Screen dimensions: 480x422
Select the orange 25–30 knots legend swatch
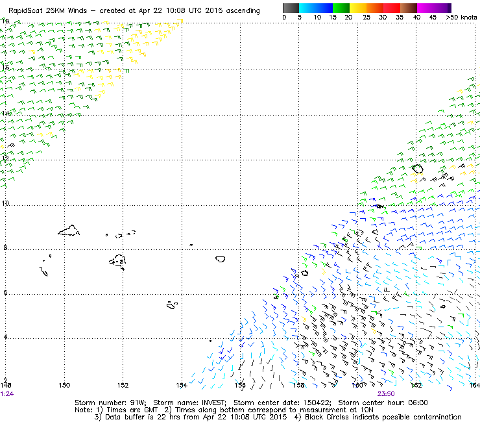click(375, 8)
